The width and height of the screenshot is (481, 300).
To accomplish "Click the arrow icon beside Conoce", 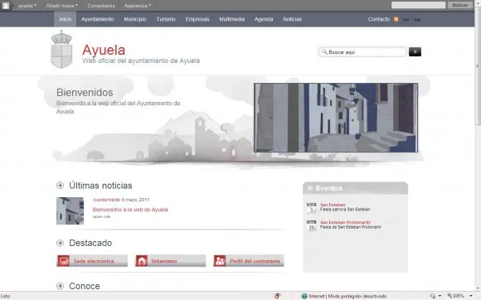I will click(60, 286).
